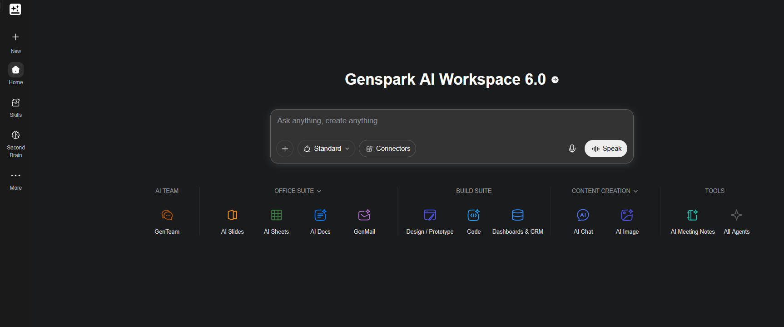Open the Standard mode dropdown
The width and height of the screenshot is (784, 327).
pos(326,149)
